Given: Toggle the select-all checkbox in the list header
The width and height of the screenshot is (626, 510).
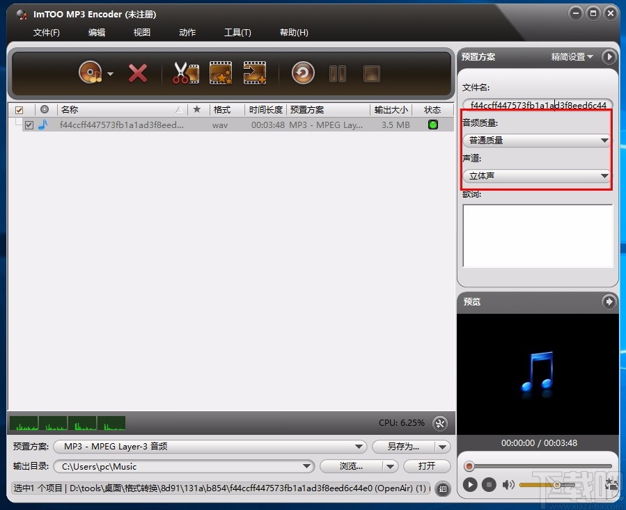Looking at the screenshot, I should tap(20, 109).
